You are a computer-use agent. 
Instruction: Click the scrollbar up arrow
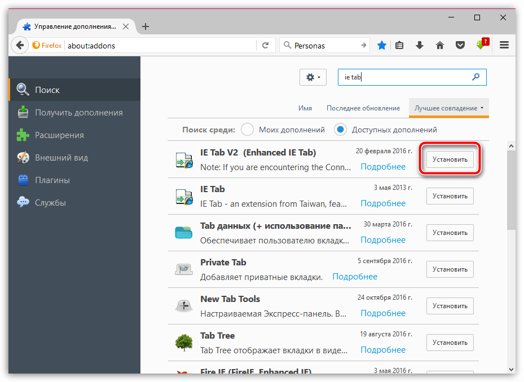[511, 146]
